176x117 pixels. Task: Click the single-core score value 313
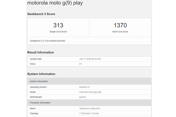pyautogui.click(x=58, y=25)
